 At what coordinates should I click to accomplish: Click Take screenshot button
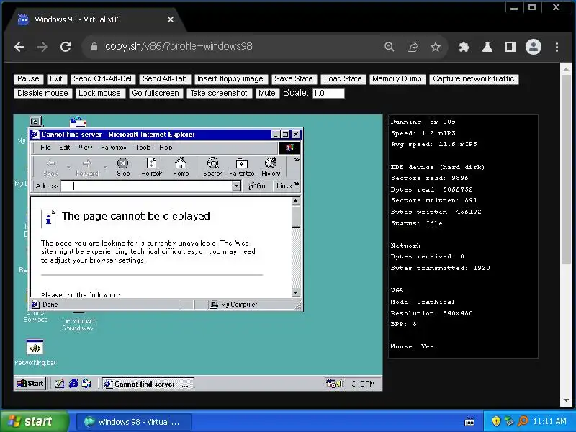tap(220, 94)
